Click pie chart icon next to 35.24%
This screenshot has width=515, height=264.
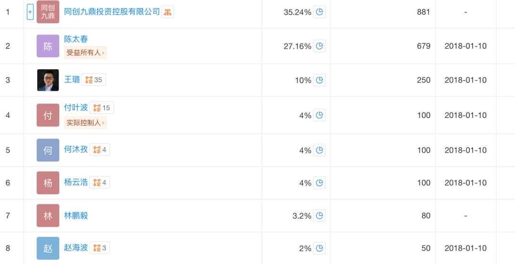pos(319,12)
